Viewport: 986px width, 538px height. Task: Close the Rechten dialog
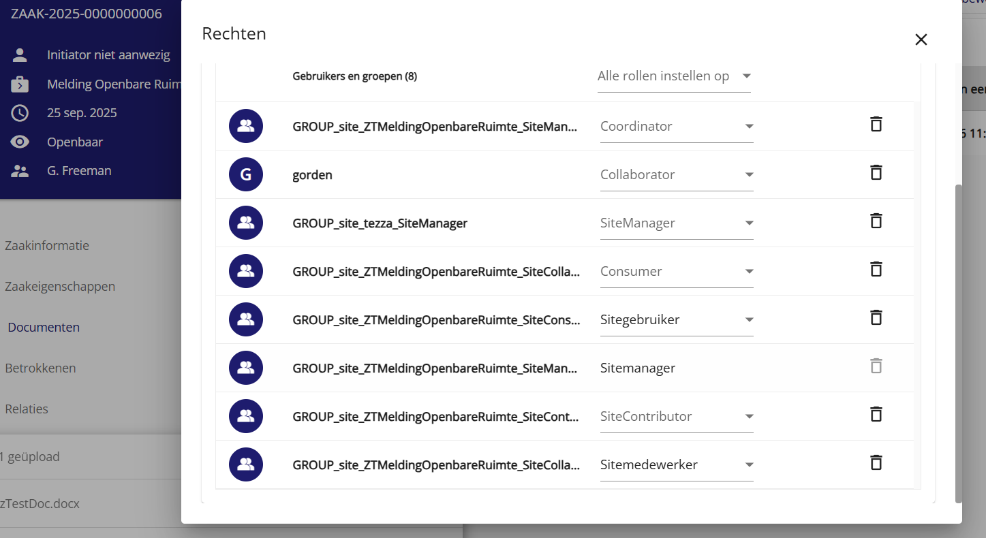click(921, 39)
